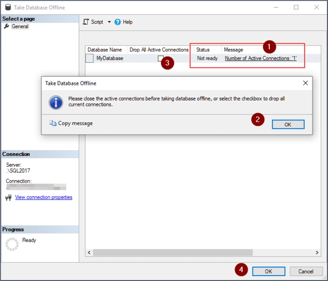Click the progress spinner icon

(x=12, y=244)
